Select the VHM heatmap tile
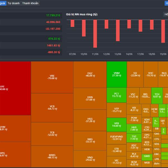This screenshot has height=168, width=168. click(x=15, y=128)
